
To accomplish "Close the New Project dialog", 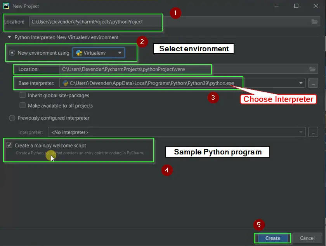I will coord(316,6).
